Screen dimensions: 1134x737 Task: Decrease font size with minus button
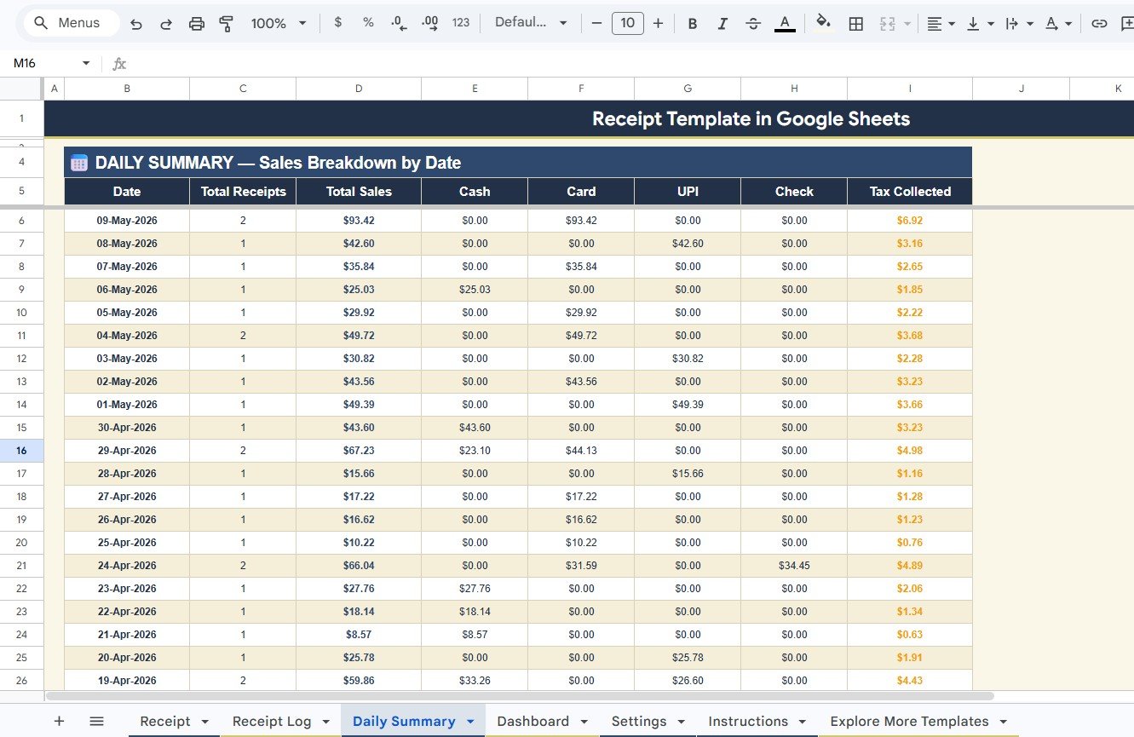pos(596,23)
